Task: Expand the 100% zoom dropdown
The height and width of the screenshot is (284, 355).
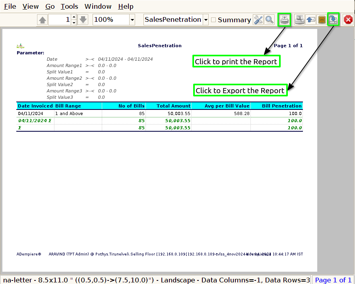Action: pyautogui.click(x=132, y=20)
